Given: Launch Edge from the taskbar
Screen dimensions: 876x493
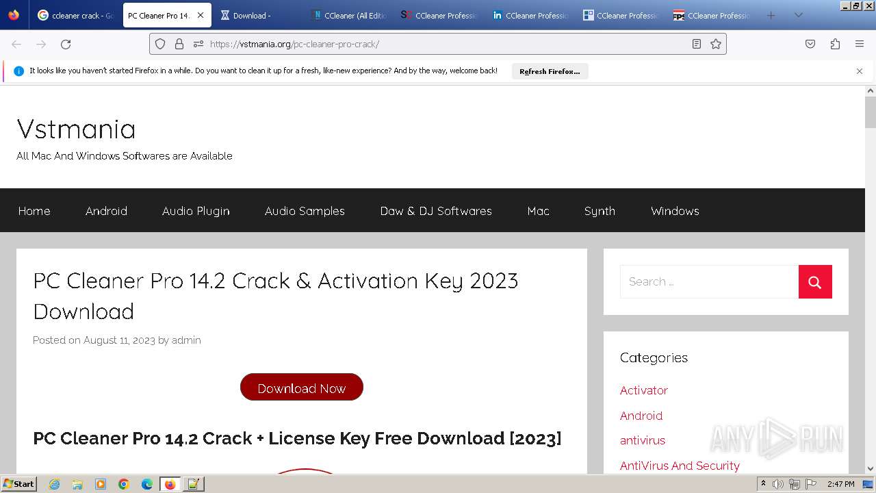Looking at the screenshot, I should 147,484.
